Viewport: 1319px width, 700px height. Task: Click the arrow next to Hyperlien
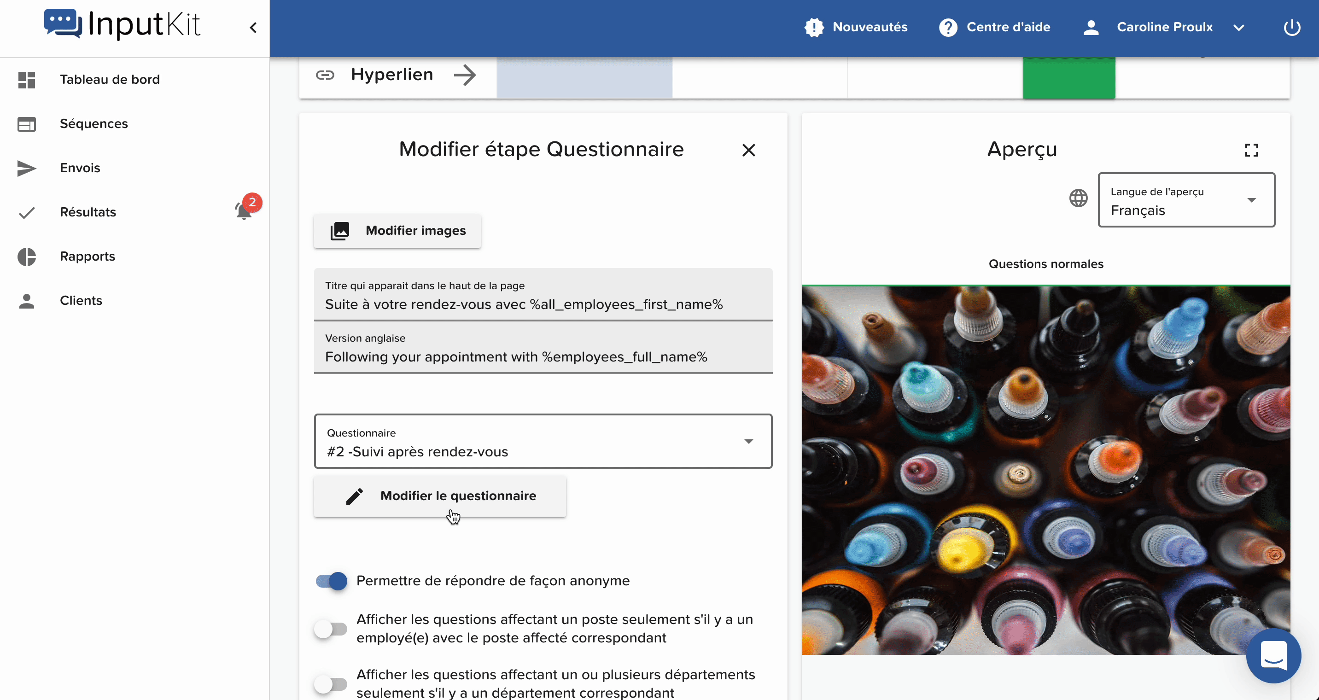tap(465, 75)
